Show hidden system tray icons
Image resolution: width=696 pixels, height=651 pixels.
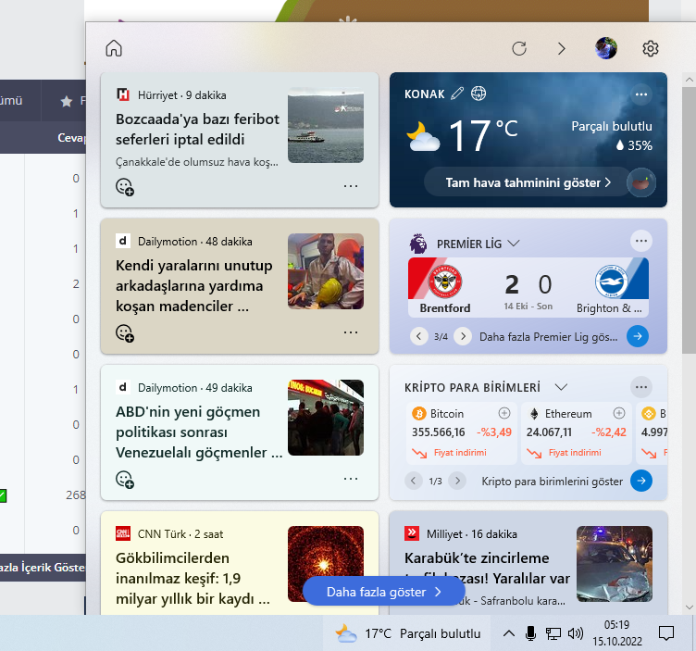(x=509, y=633)
